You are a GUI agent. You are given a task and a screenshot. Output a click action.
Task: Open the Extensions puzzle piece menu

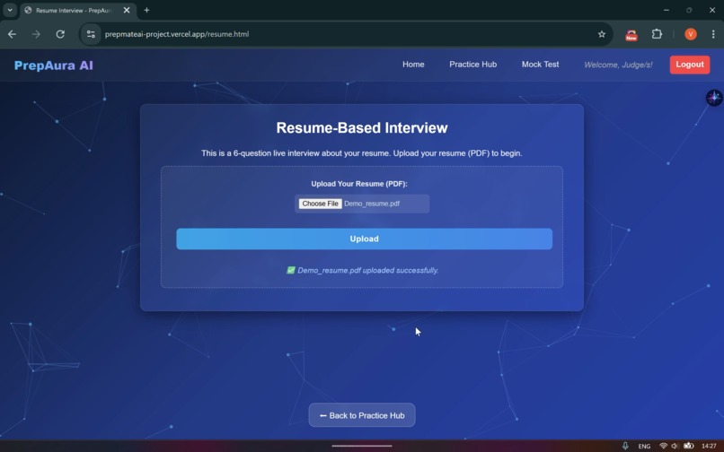pos(657,34)
